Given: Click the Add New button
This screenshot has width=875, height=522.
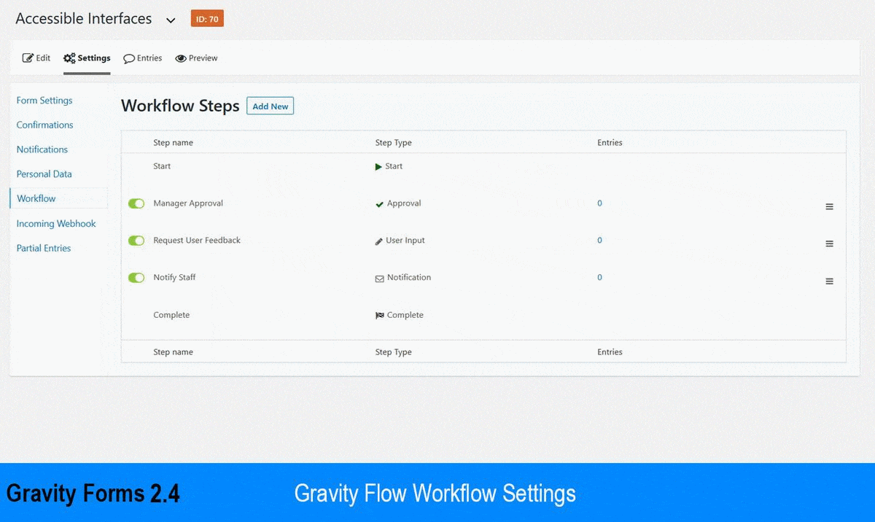Looking at the screenshot, I should (270, 106).
